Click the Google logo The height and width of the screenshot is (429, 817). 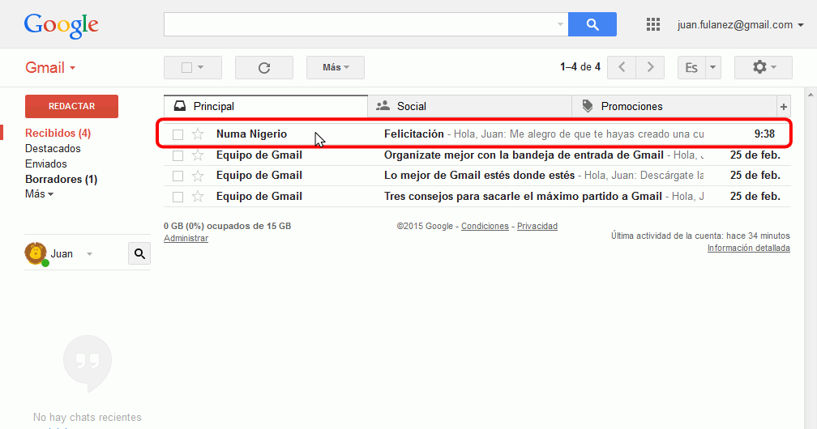61,26
